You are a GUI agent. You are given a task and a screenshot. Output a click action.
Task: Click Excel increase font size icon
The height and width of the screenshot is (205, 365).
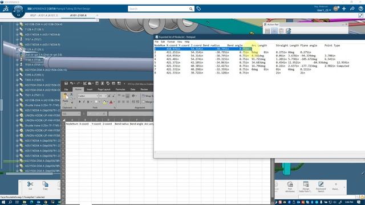(109, 96)
